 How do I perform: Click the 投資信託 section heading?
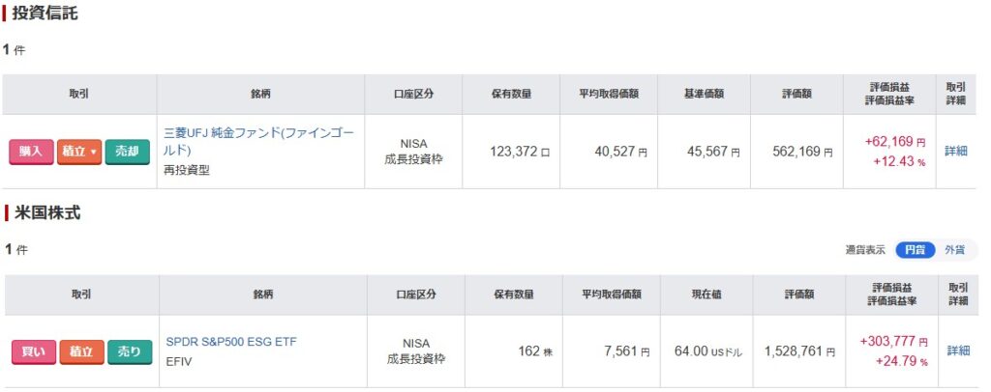pyautogui.click(x=45, y=14)
